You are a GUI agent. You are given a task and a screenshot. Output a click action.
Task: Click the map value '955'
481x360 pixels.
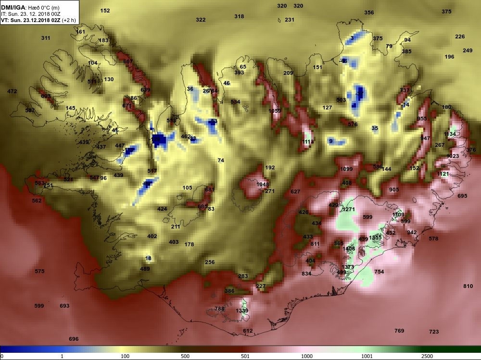coord(422,119)
